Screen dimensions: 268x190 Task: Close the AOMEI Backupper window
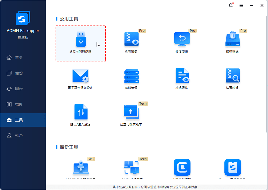pyautogui.click(x=262, y=6)
